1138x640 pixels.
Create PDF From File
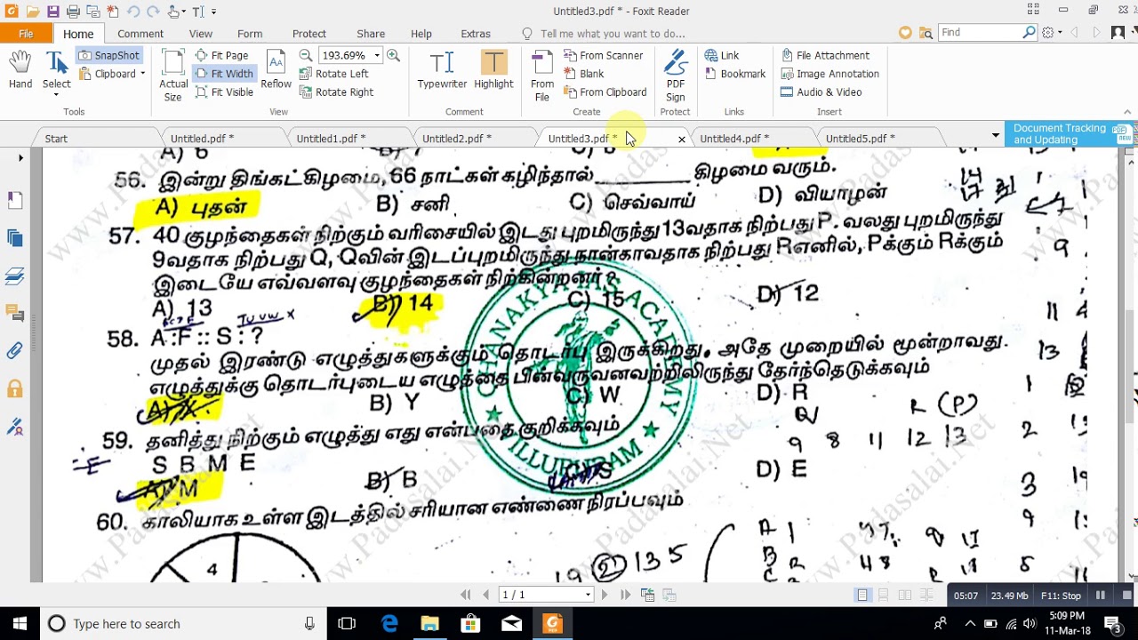542,76
